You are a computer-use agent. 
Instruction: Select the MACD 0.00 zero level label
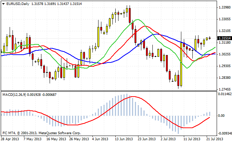pos(221,116)
